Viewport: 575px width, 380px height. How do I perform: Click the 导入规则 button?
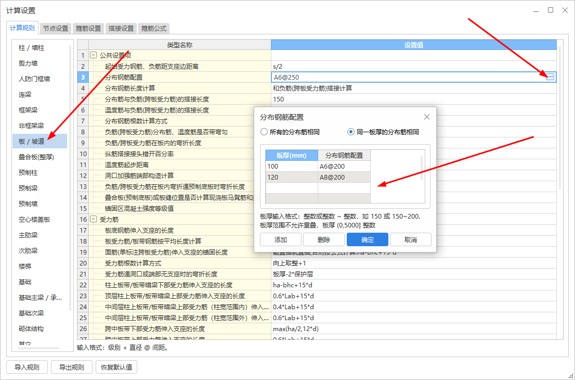(27, 367)
